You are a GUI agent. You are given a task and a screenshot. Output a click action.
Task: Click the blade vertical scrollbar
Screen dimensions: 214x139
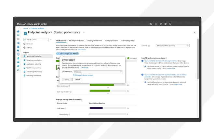[x=198, y=59]
